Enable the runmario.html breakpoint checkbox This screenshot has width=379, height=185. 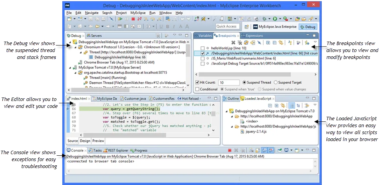tap(203, 58)
